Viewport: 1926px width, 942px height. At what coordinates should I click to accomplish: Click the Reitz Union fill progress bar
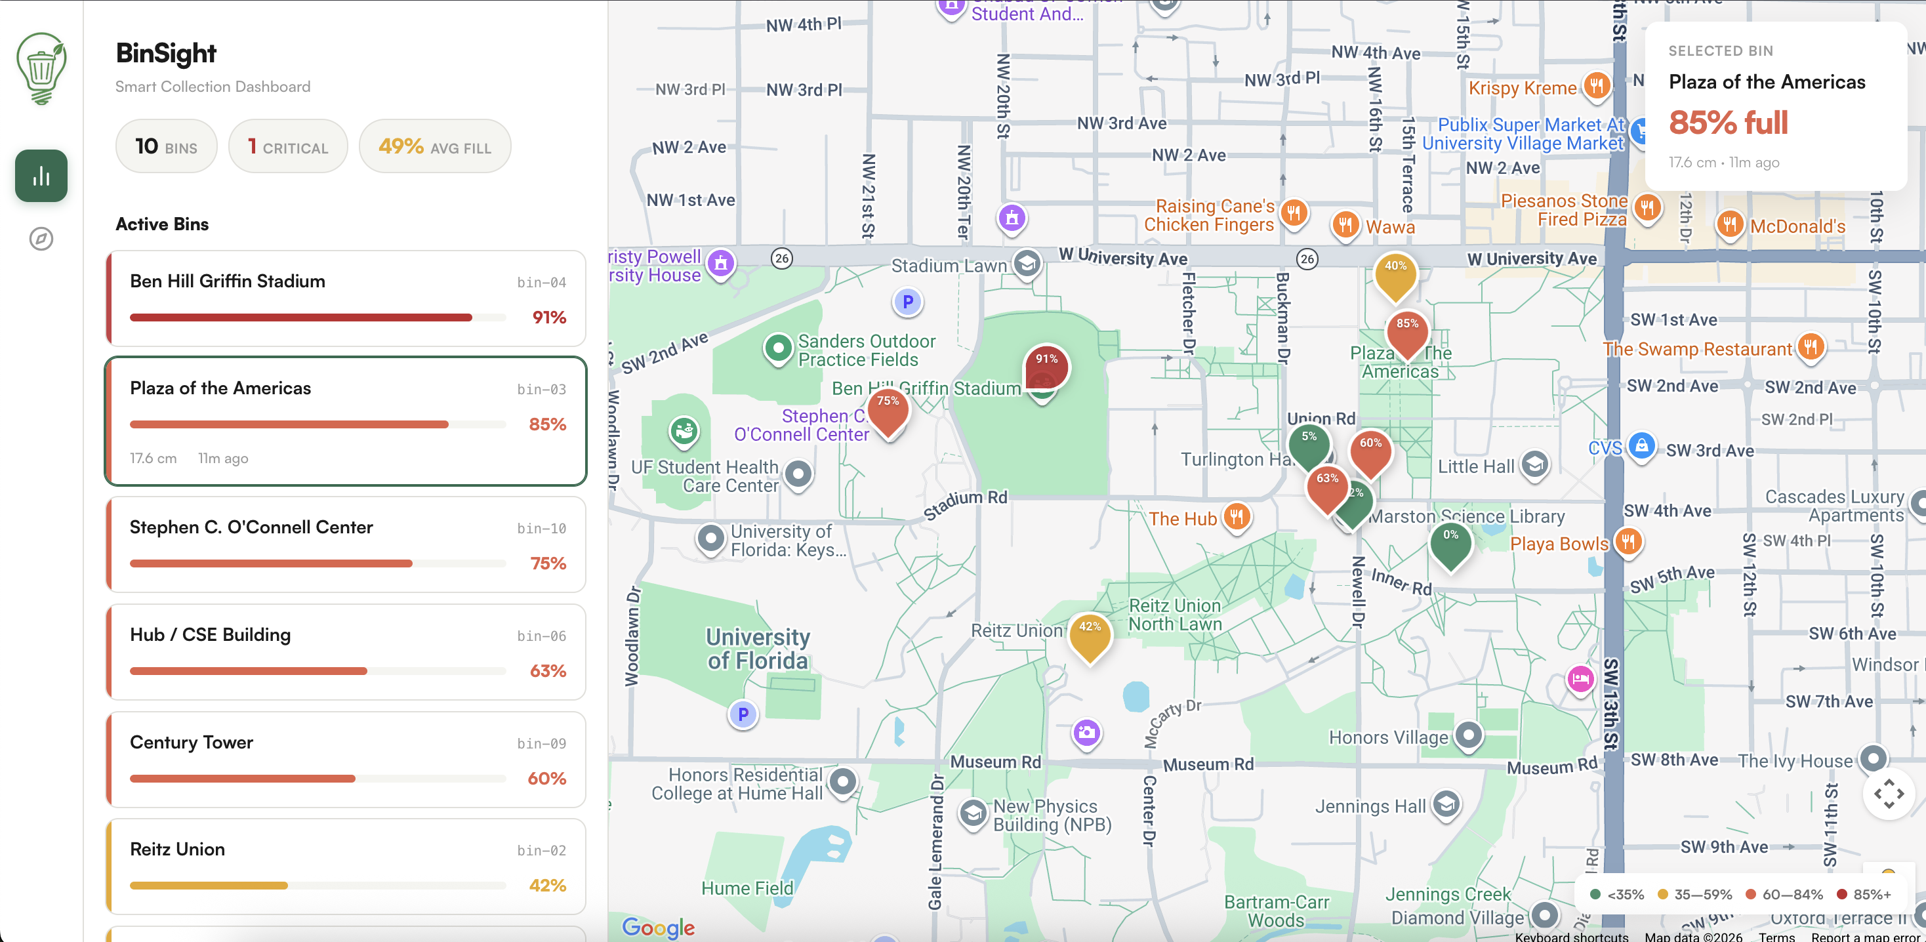[x=318, y=885]
